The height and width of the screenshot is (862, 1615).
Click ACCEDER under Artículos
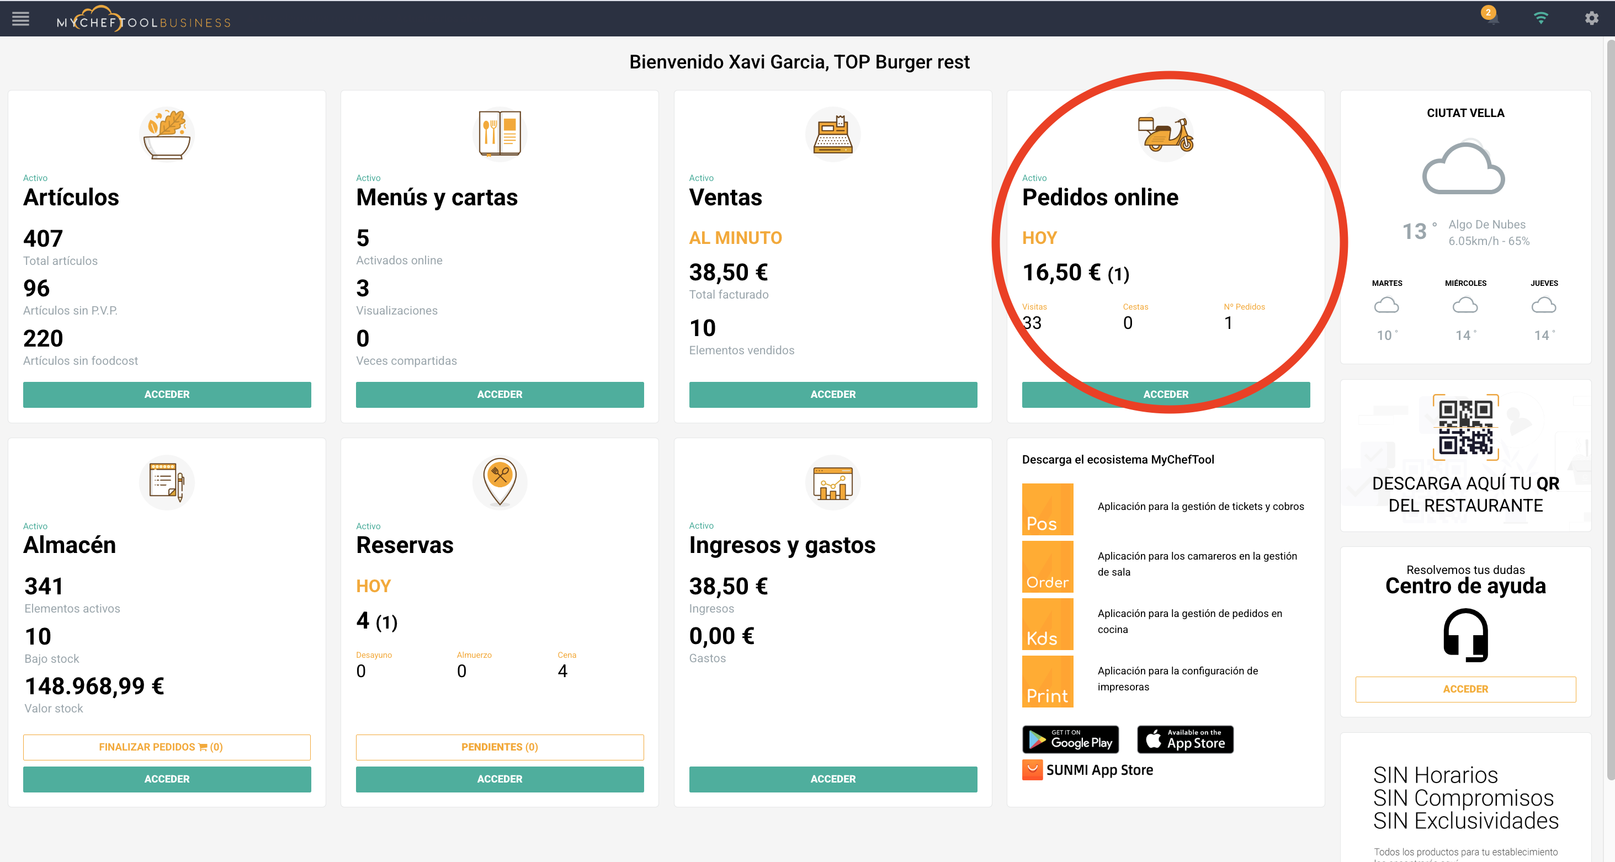(167, 395)
